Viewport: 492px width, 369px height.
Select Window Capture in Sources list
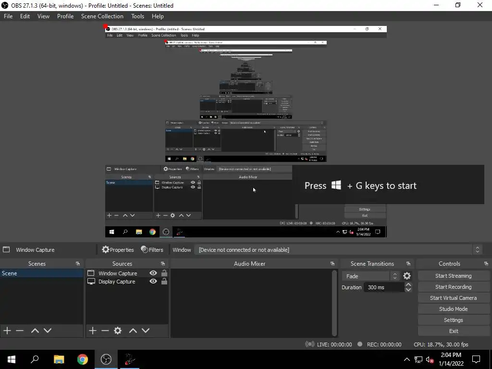pos(118,273)
